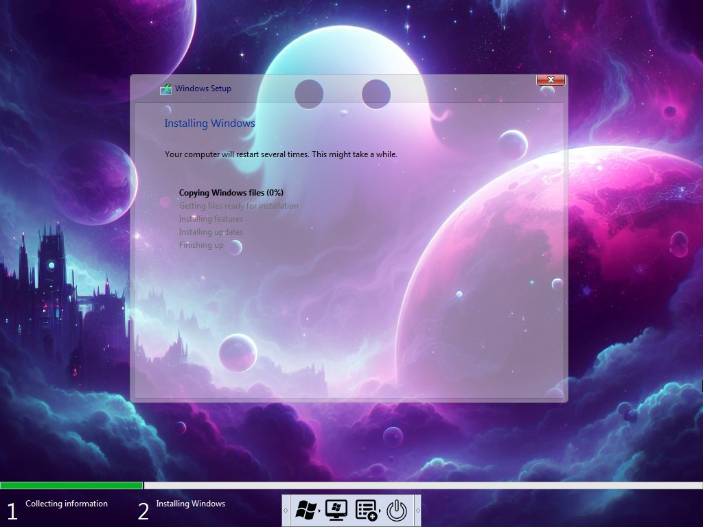Click the power icon in bottom toolbar
The image size is (703, 527).
(397, 510)
